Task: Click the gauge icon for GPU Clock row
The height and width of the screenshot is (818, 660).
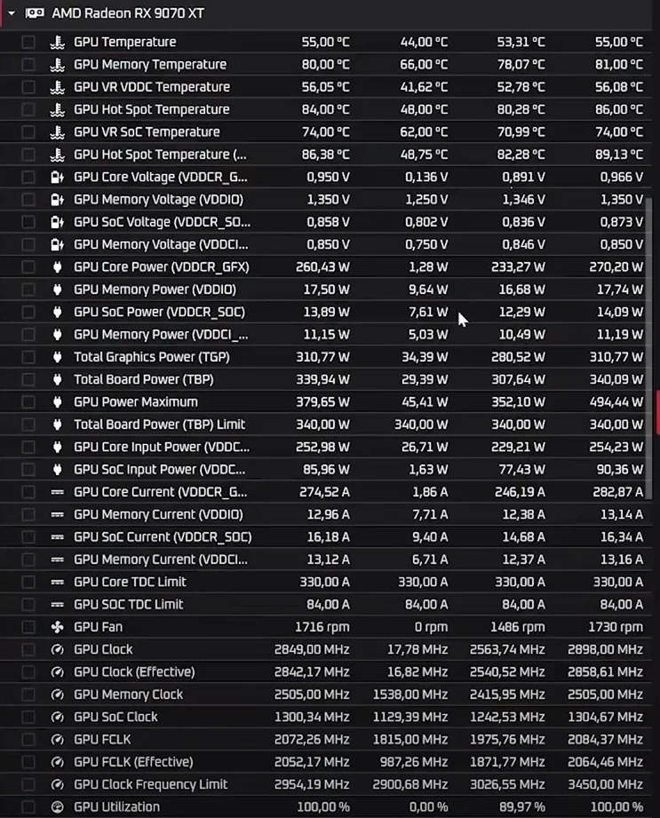Action: point(58,649)
